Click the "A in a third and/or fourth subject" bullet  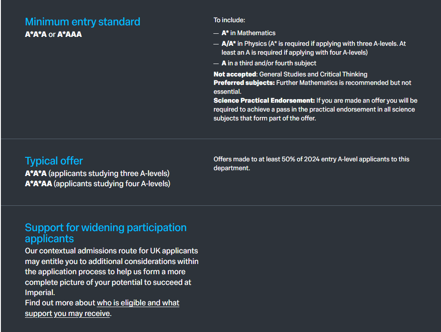[269, 63]
